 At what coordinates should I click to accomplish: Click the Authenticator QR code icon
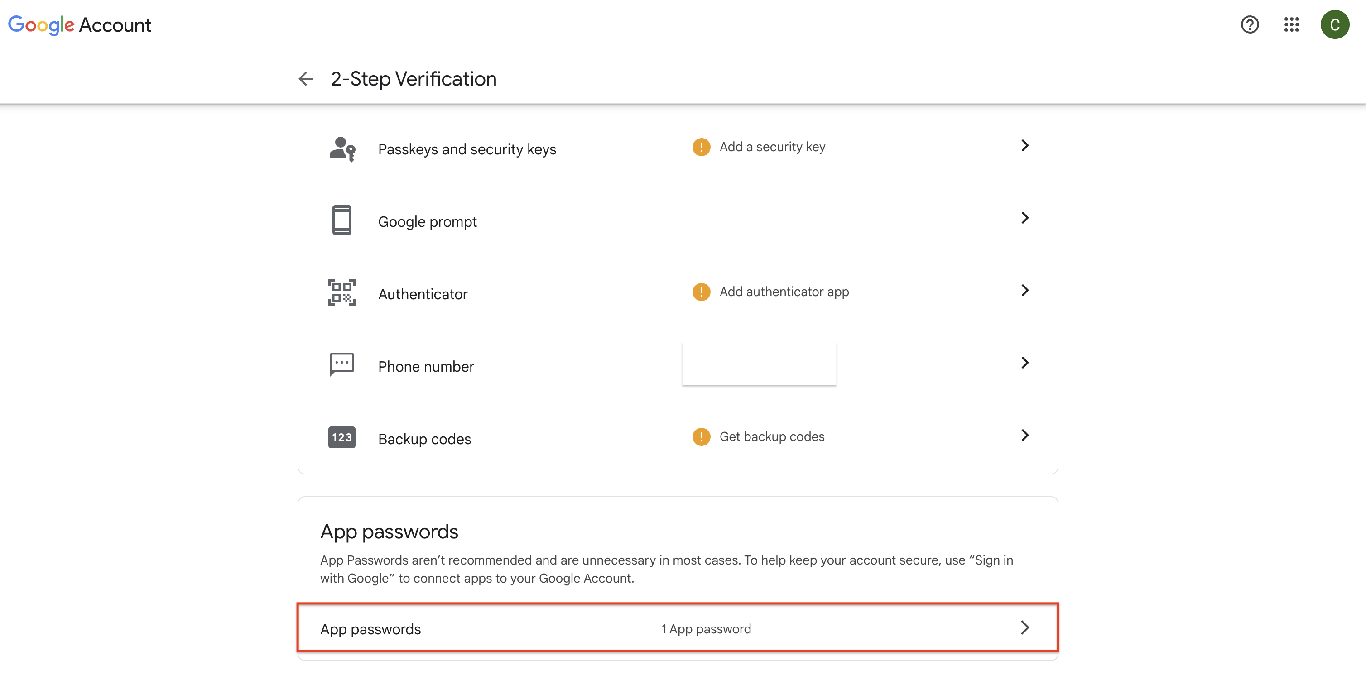[x=342, y=292]
